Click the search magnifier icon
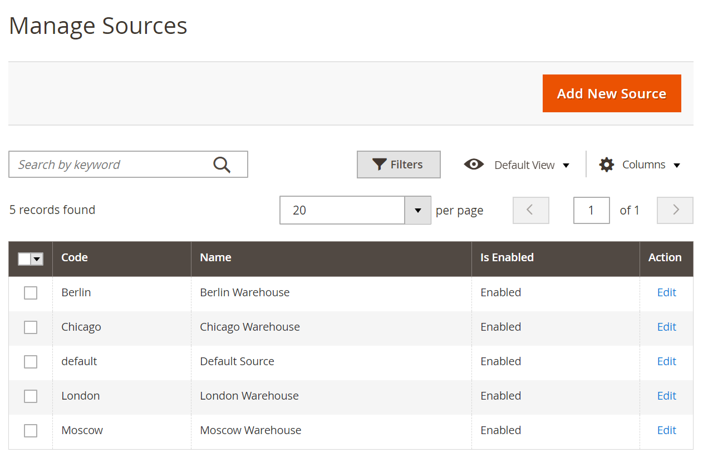 click(222, 165)
